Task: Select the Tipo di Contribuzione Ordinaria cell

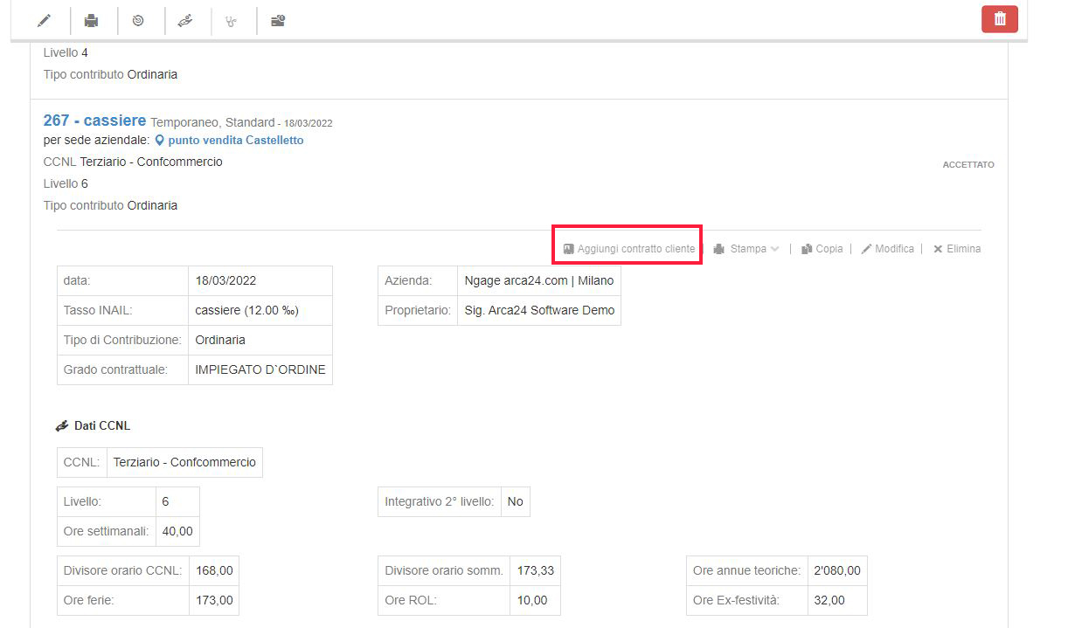Action: point(260,340)
